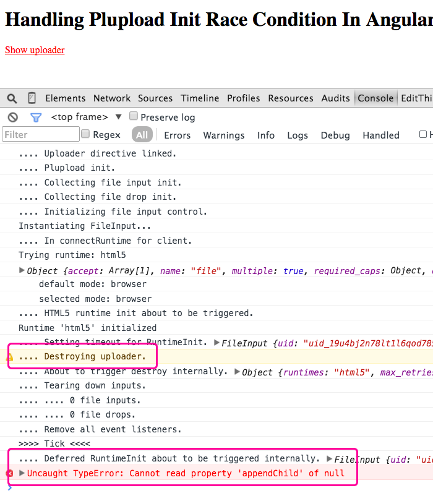Viewport: 433px width, 493px height.
Task: Click 'selected mode: browser' log line
Action: pos(95,299)
